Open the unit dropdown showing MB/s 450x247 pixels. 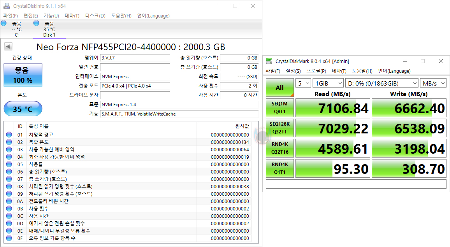point(433,83)
